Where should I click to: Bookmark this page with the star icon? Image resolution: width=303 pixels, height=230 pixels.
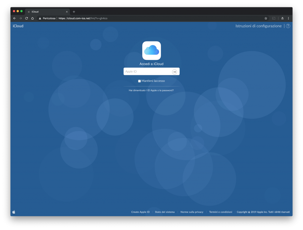[266, 18]
